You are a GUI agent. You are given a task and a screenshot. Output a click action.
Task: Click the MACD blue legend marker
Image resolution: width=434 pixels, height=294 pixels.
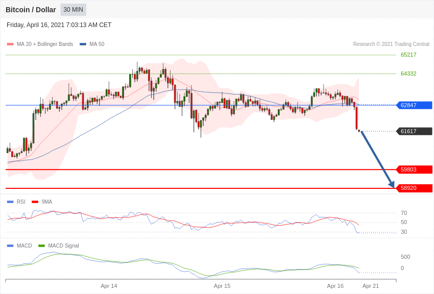[10, 246]
